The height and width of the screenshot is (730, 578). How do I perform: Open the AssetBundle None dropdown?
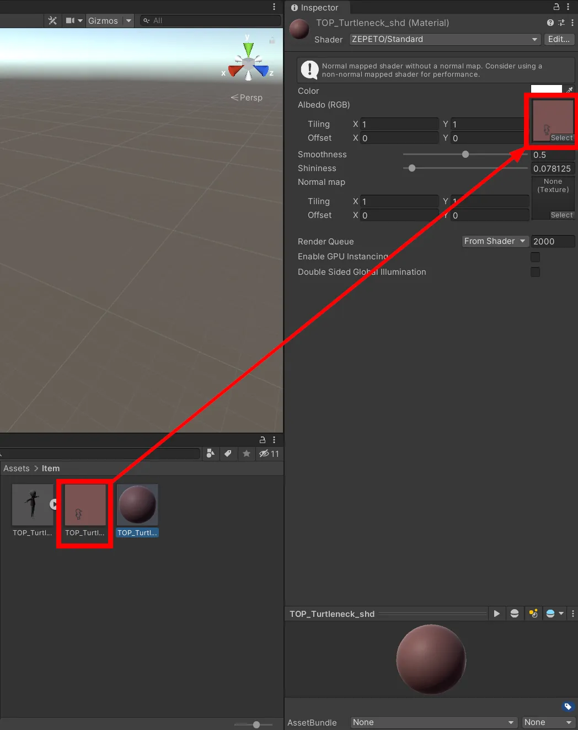[x=433, y=722]
